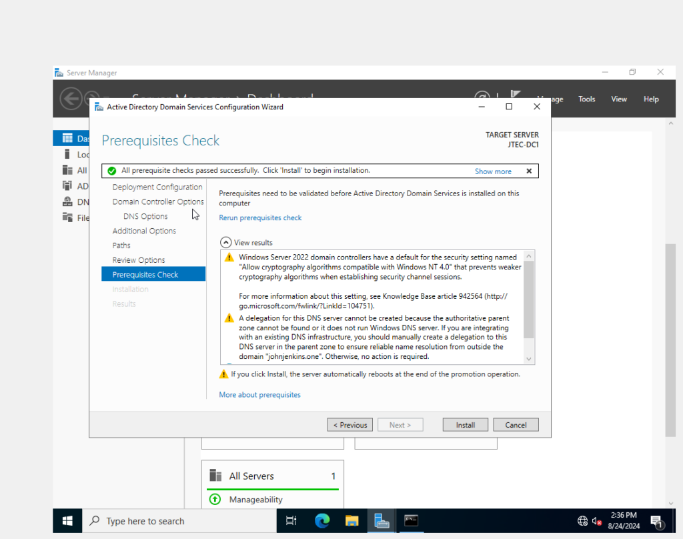The image size is (683, 539).
Task: Click the green success checkmark icon
Action: click(112, 171)
